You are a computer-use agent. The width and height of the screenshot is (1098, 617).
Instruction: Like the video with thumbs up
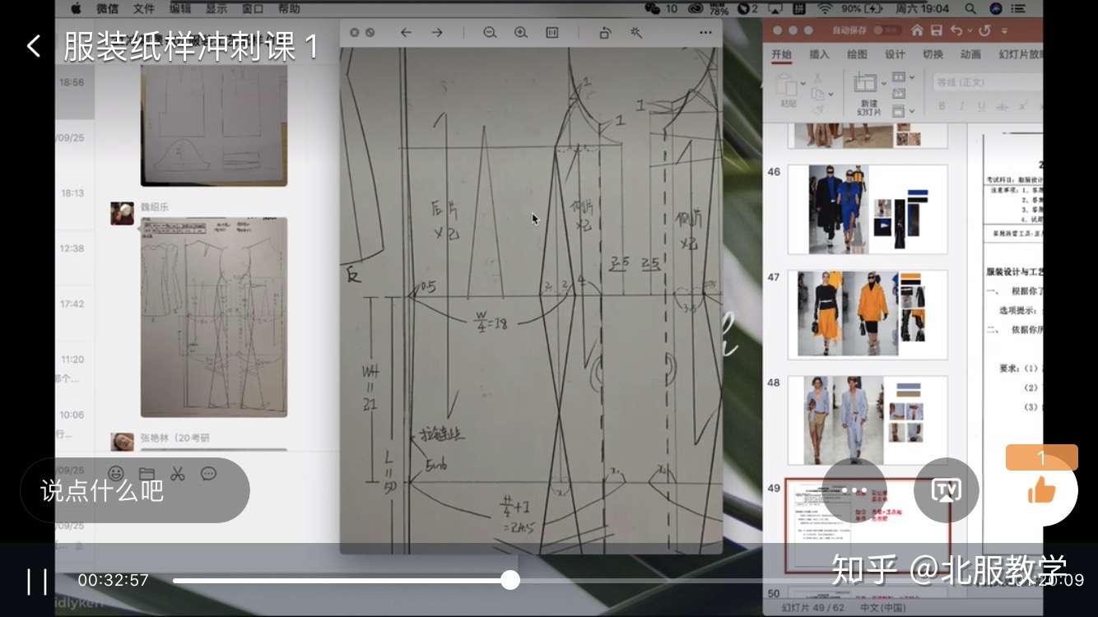click(1041, 490)
